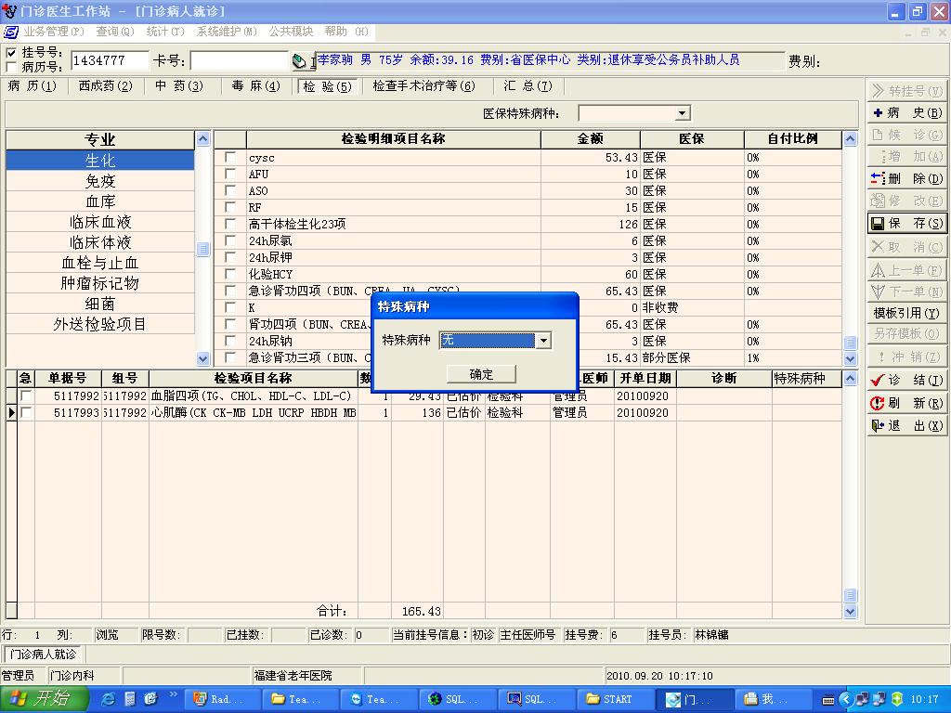Viewport: 951px width, 713px height.
Task: Open the 特殊病种 dropdown in the dialog
Action: click(543, 341)
